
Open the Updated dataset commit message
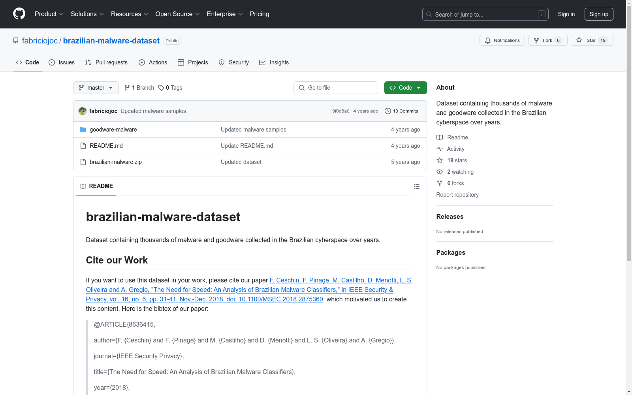click(241, 162)
